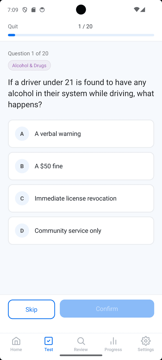Click the Wi-Fi icon in the status bar
Image resolution: width=162 pixels, height=360 pixels.
(x=136, y=10)
